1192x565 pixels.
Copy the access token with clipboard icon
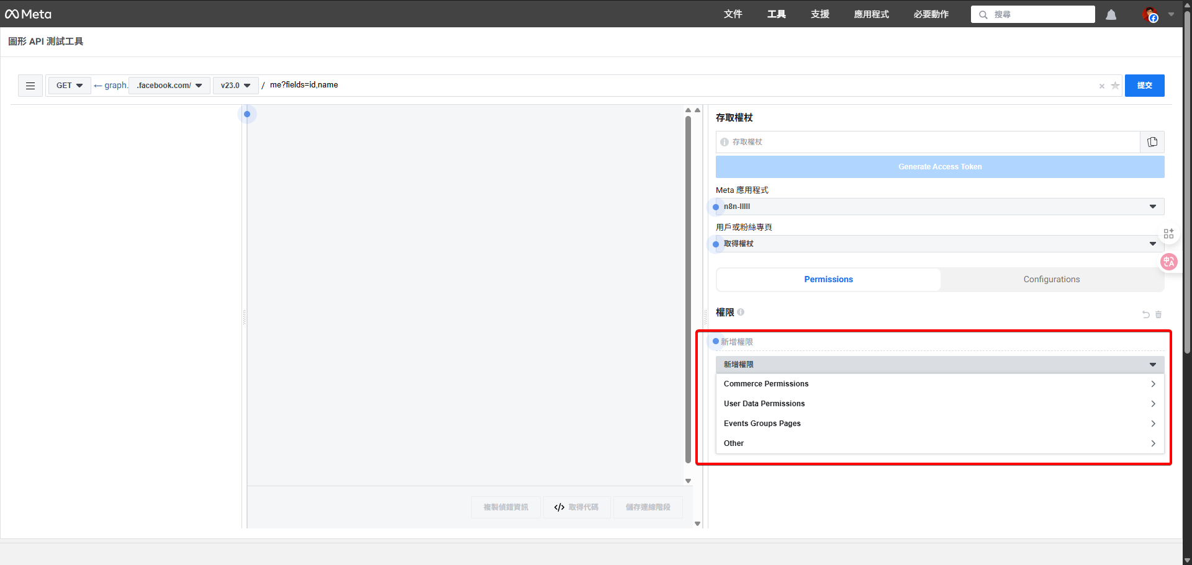[1152, 142]
